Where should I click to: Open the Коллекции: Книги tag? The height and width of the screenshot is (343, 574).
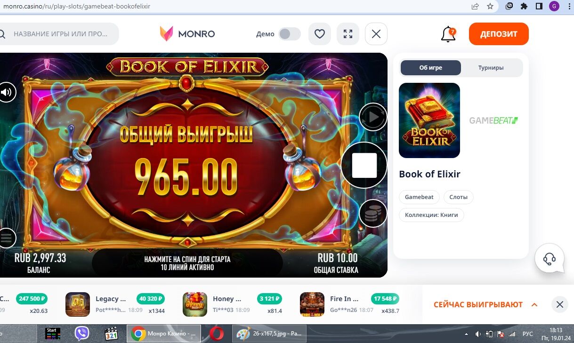pos(431,215)
